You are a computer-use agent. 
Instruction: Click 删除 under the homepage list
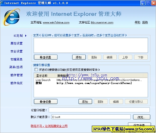pyautogui.click(x=94, y=57)
